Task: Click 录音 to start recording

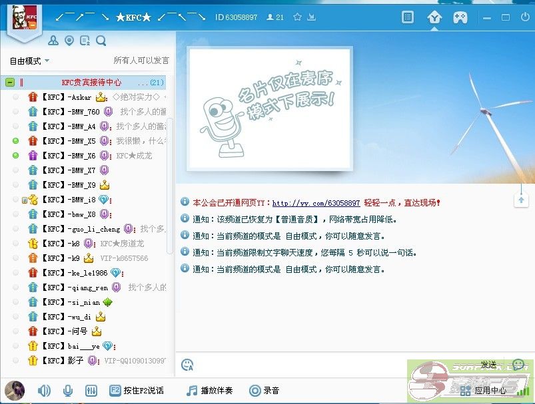Action: click(268, 390)
